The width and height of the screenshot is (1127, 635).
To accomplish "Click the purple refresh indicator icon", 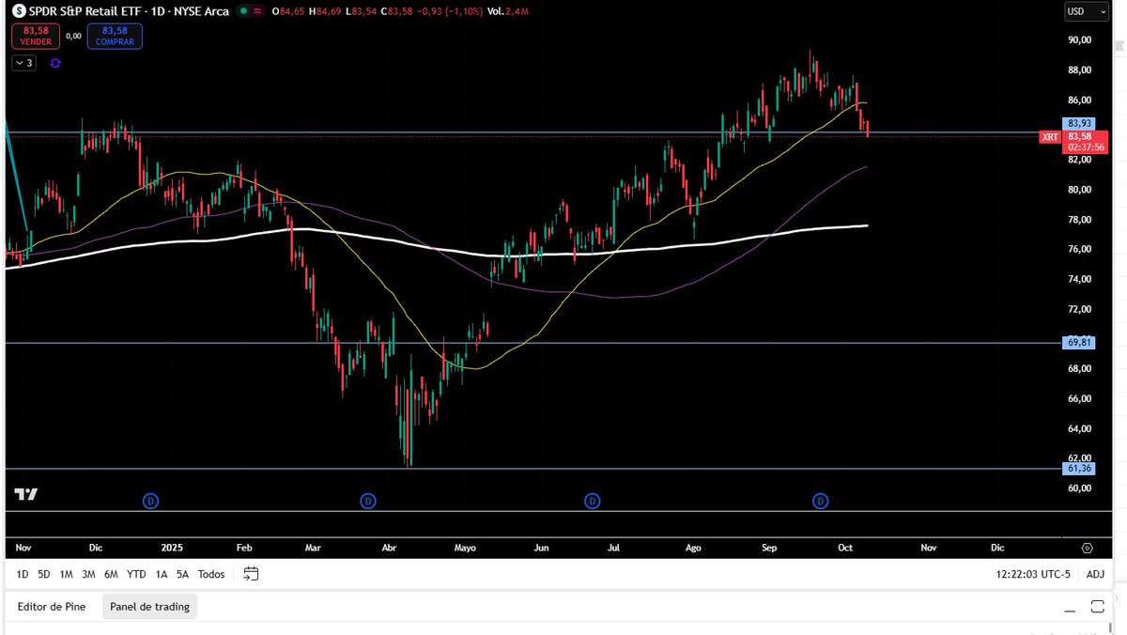I will pyautogui.click(x=55, y=63).
